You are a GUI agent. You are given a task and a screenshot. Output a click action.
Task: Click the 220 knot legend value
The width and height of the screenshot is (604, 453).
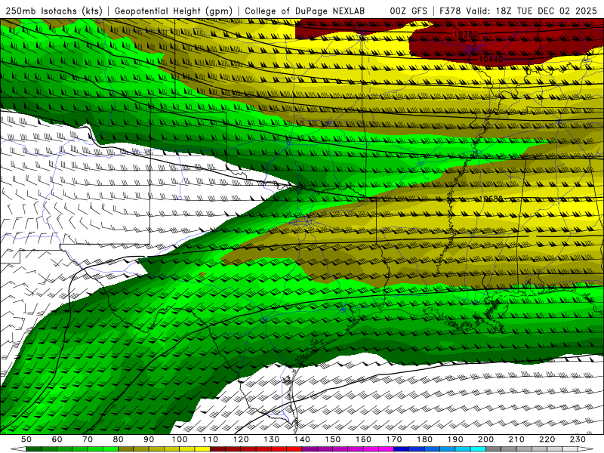pos(547,439)
